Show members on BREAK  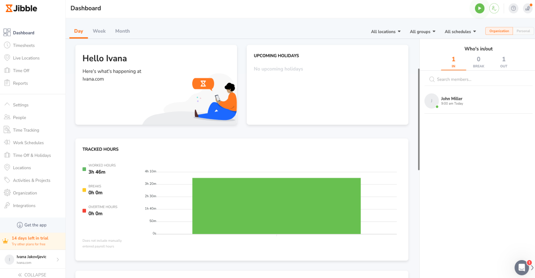[x=479, y=62]
